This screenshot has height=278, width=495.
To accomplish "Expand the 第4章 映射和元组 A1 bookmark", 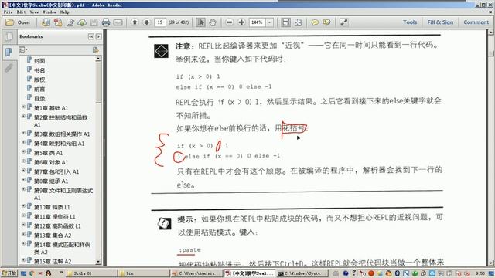I will (x=23, y=142).
